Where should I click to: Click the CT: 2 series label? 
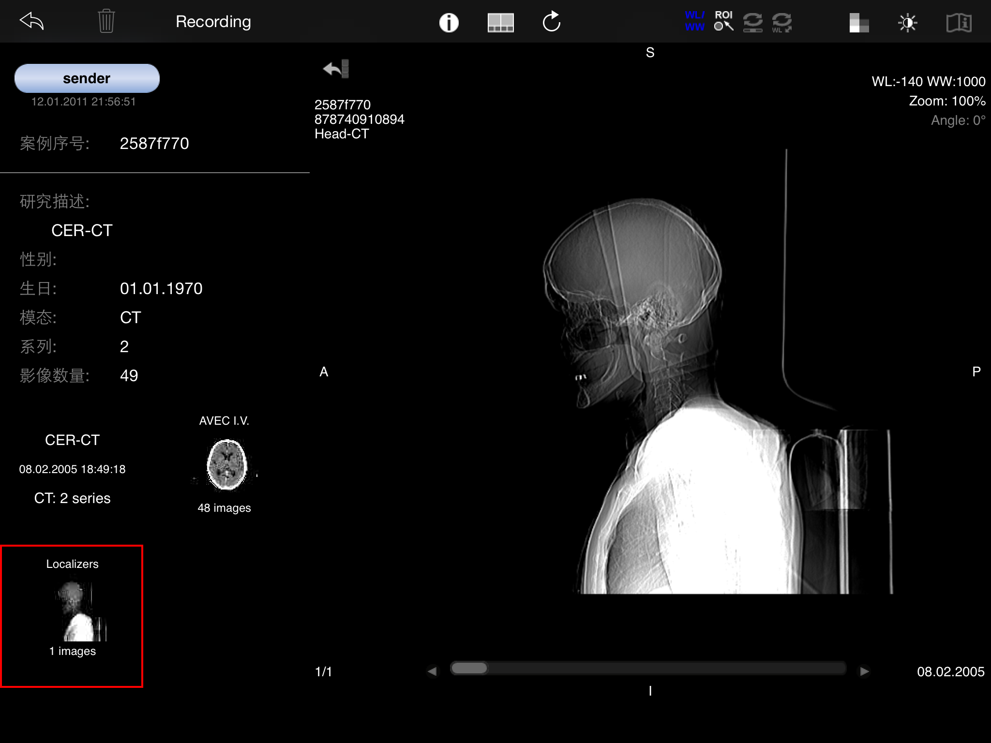(72, 498)
